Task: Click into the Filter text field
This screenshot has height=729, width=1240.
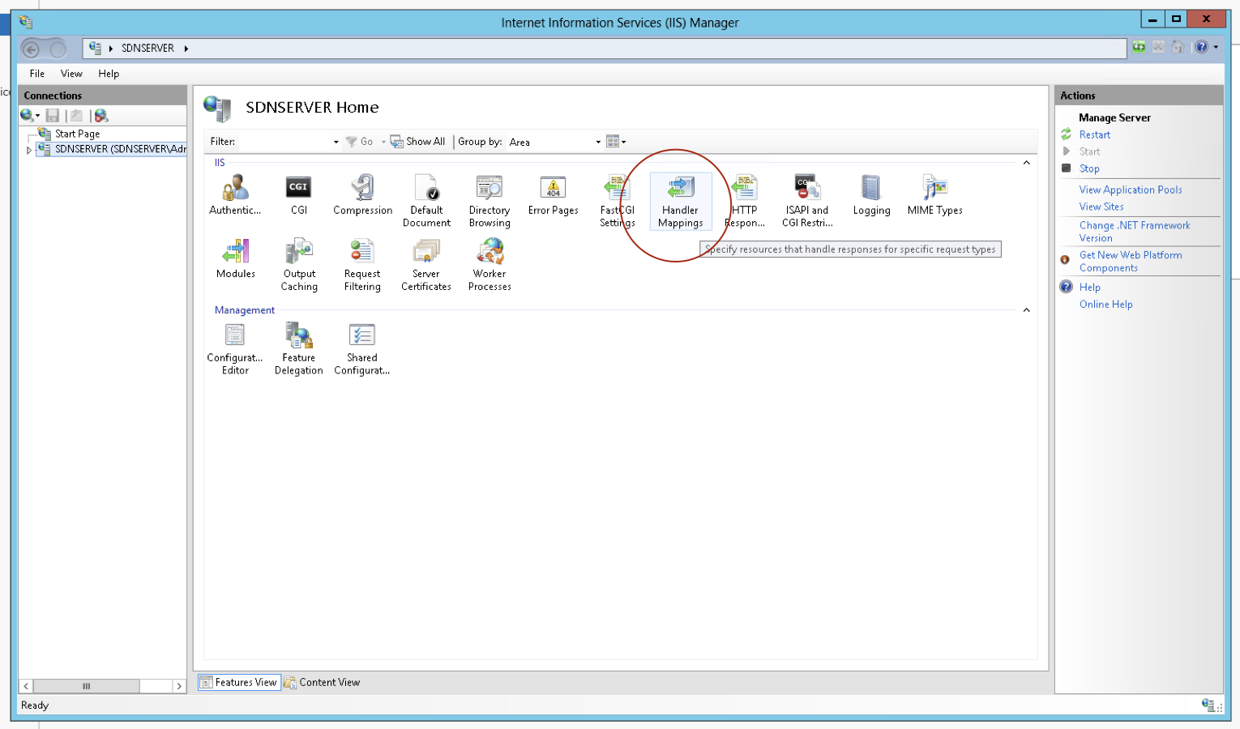Action: pyautogui.click(x=284, y=142)
